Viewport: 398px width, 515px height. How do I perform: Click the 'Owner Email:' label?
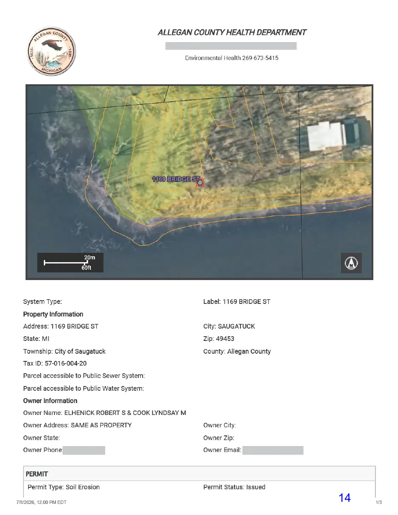(223, 450)
